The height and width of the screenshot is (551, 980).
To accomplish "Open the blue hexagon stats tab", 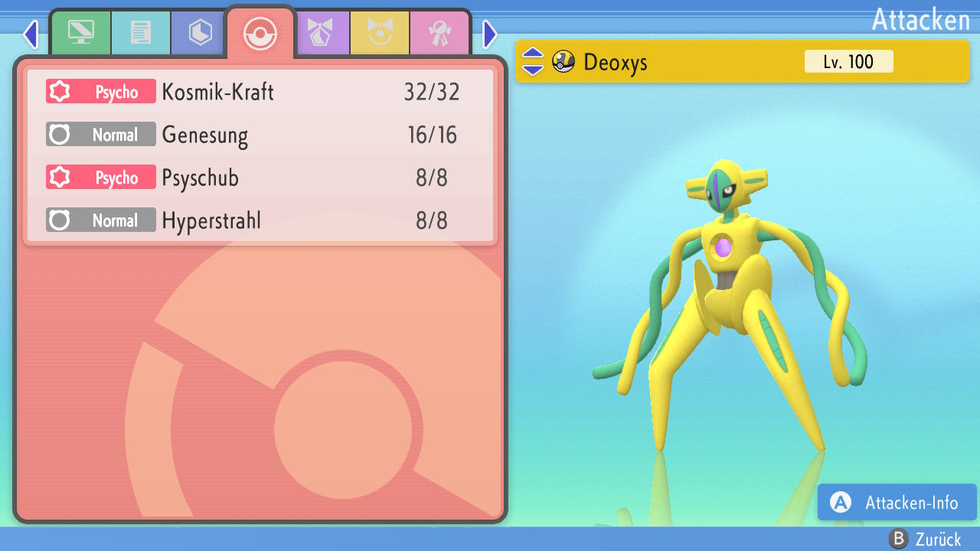I will pos(200,33).
